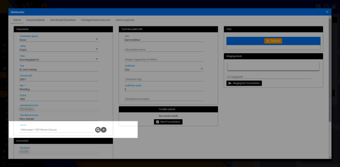Click the dialog's vertical scrollbar
This screenshot has height=167, width=340.
tap(330, 75)
